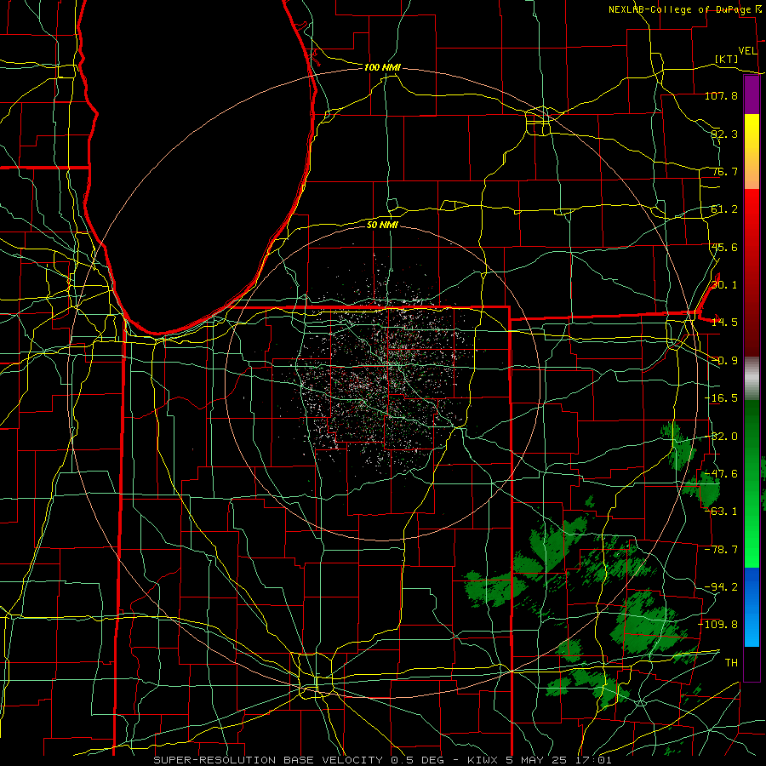The image size is (766, 766).
Task: Click the -32.0 velocity scale label
Action: [721, 437]
